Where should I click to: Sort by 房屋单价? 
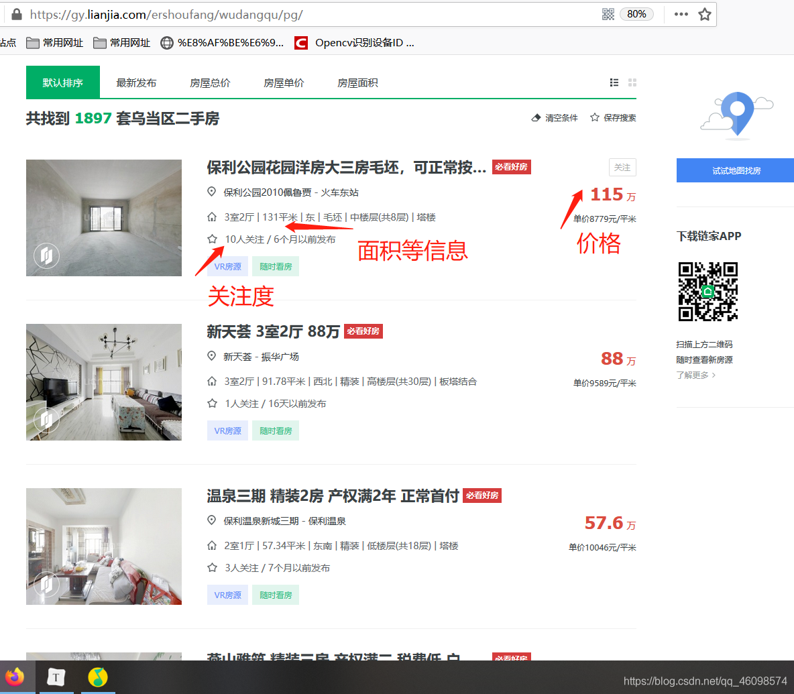click(x=284, y=83)
